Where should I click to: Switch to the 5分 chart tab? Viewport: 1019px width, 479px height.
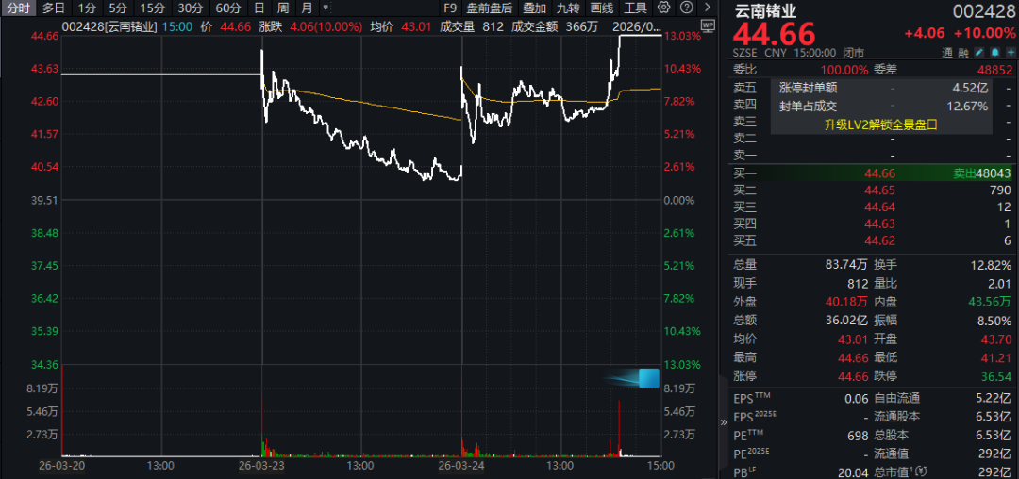118,8
